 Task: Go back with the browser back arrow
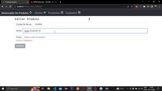3,7
